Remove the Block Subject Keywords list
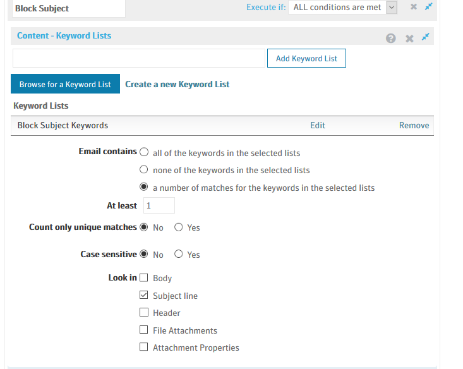The height and width of the screenshot is (369, 463). 414,125
